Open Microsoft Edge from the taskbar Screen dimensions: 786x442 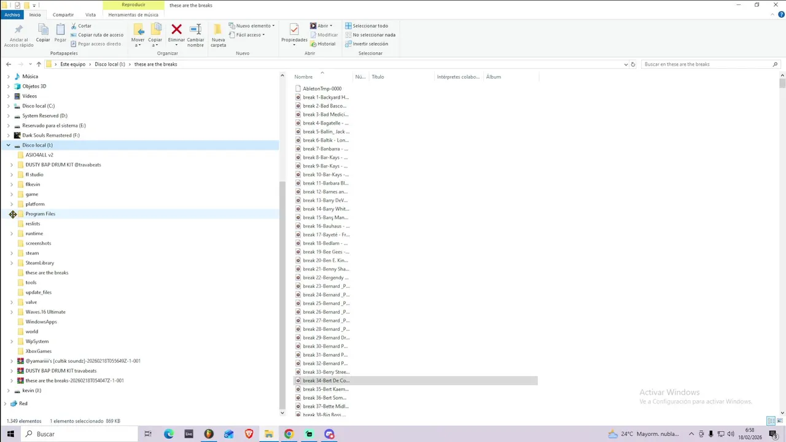168,434
